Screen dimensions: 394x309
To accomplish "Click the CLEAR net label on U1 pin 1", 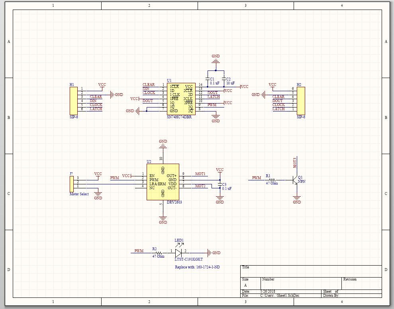I will pos(149,85).
